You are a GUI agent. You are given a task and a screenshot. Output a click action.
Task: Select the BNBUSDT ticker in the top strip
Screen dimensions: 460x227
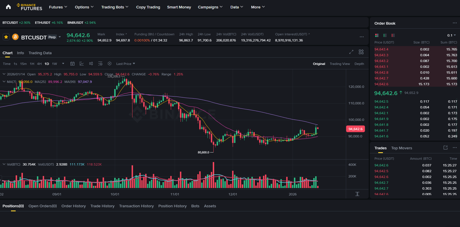click(82, 23)
